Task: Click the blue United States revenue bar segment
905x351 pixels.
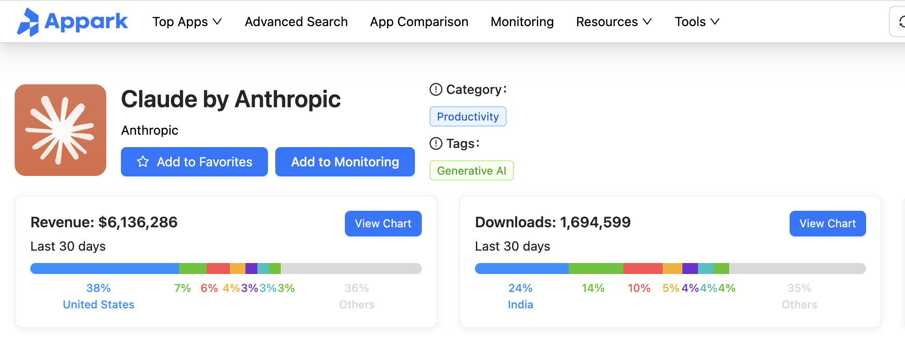Action: point(104,269)
